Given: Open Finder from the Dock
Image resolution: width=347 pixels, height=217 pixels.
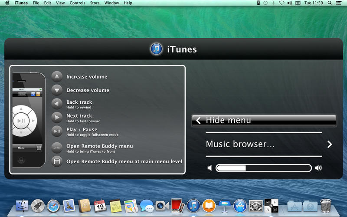Looking at the screenshot, I should 22,206.
